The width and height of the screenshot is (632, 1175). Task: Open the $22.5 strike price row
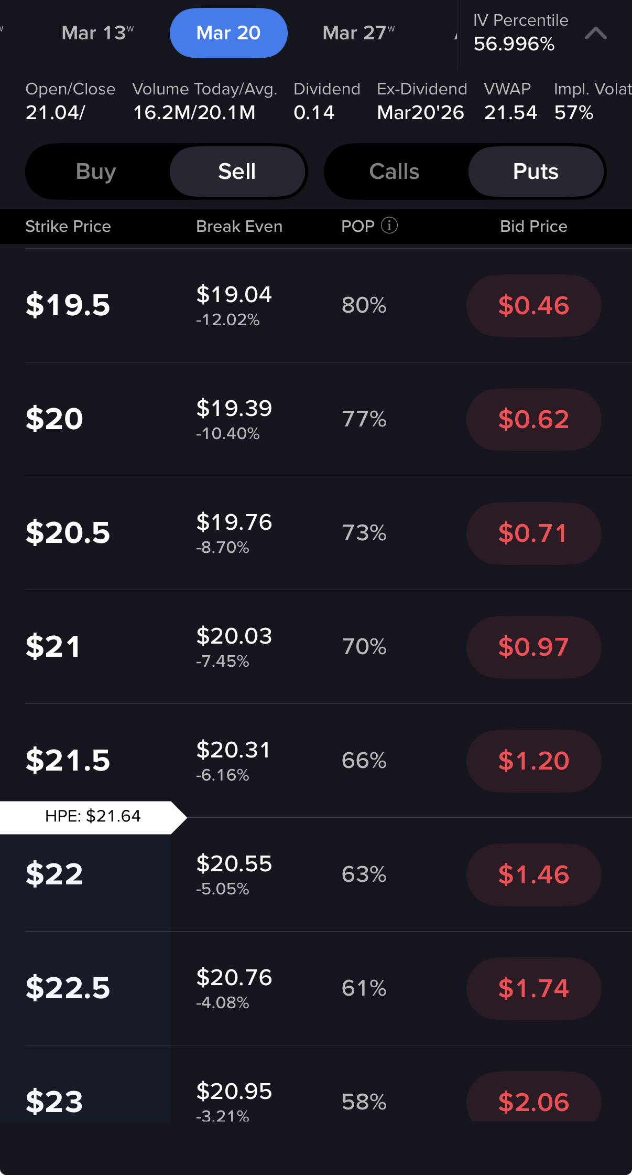[x=68, y=988]
